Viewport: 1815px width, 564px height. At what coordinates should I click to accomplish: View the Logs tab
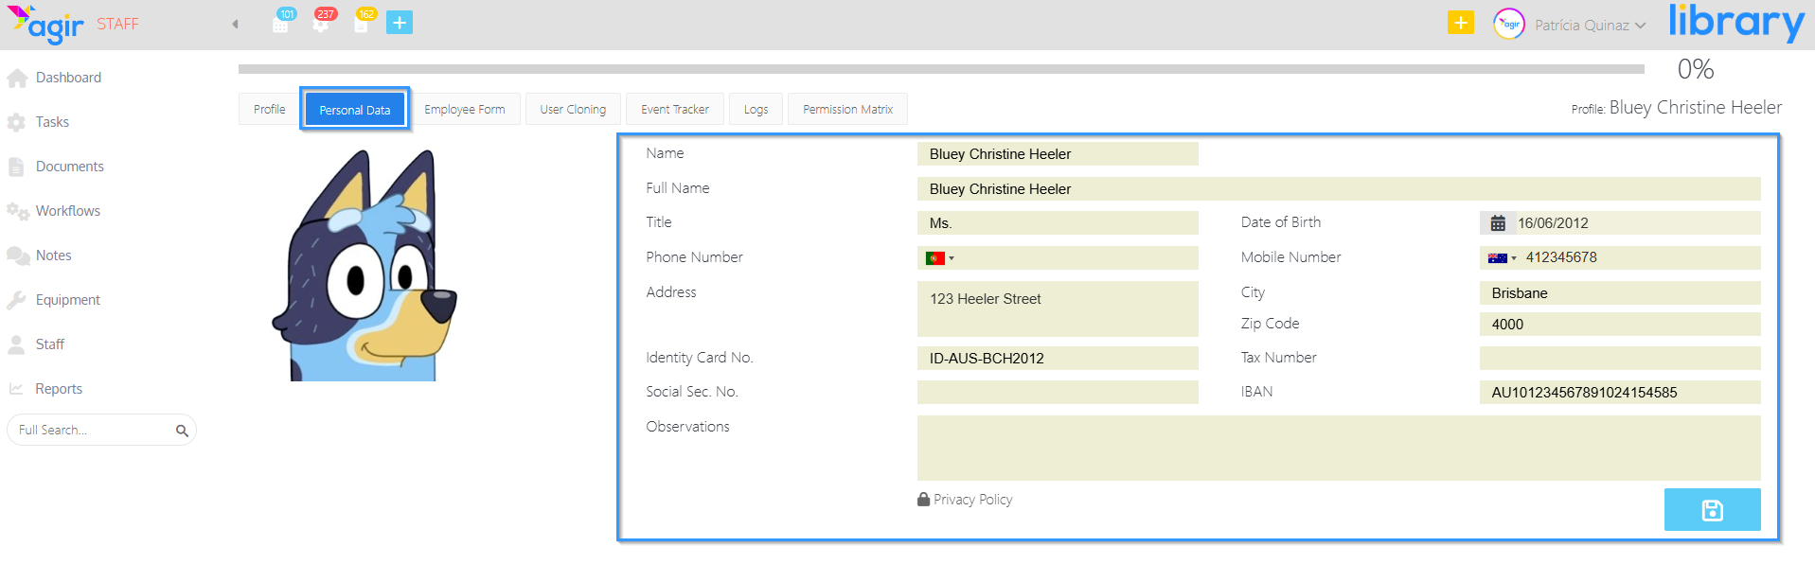[756, 109]
